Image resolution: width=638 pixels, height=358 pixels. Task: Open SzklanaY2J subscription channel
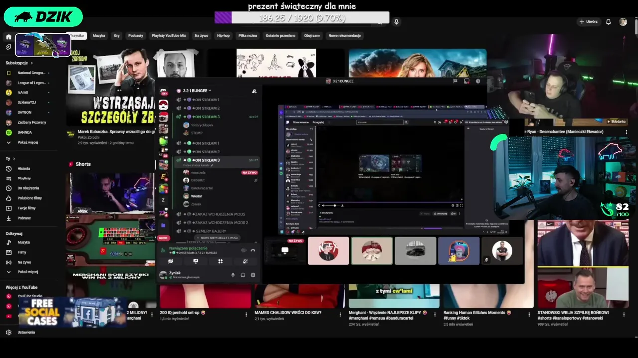pos(28,102)
